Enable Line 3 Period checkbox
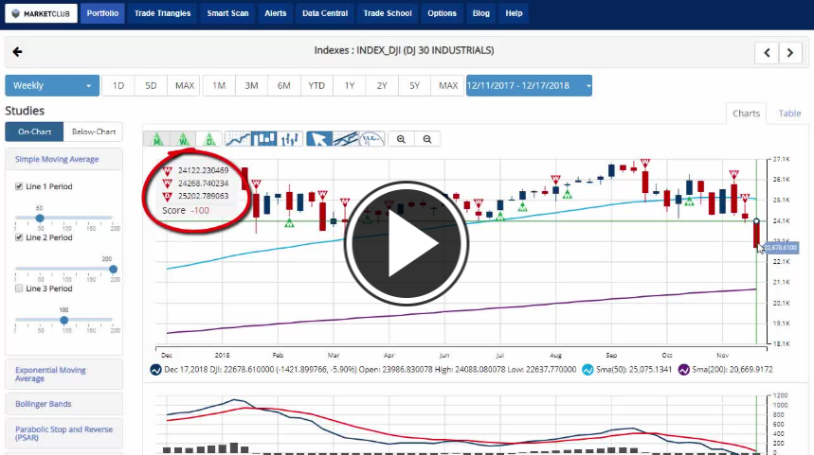Viewport: 814px width, 455px height. coord(19,289)
